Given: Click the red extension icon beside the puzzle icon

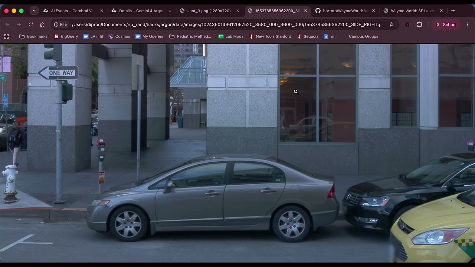Looking at the screenshot, I should click(408, 24).
